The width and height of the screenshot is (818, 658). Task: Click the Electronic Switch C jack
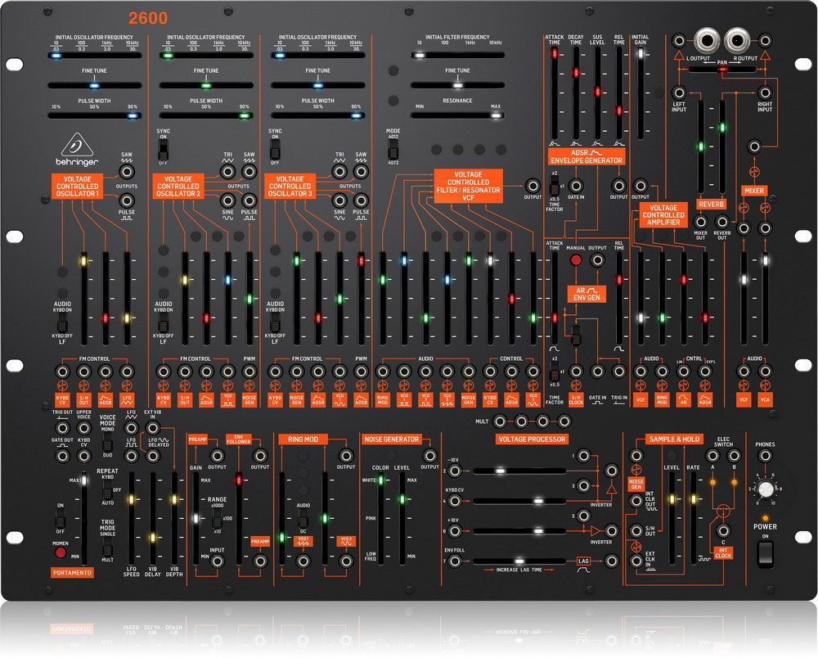(723, 531)
